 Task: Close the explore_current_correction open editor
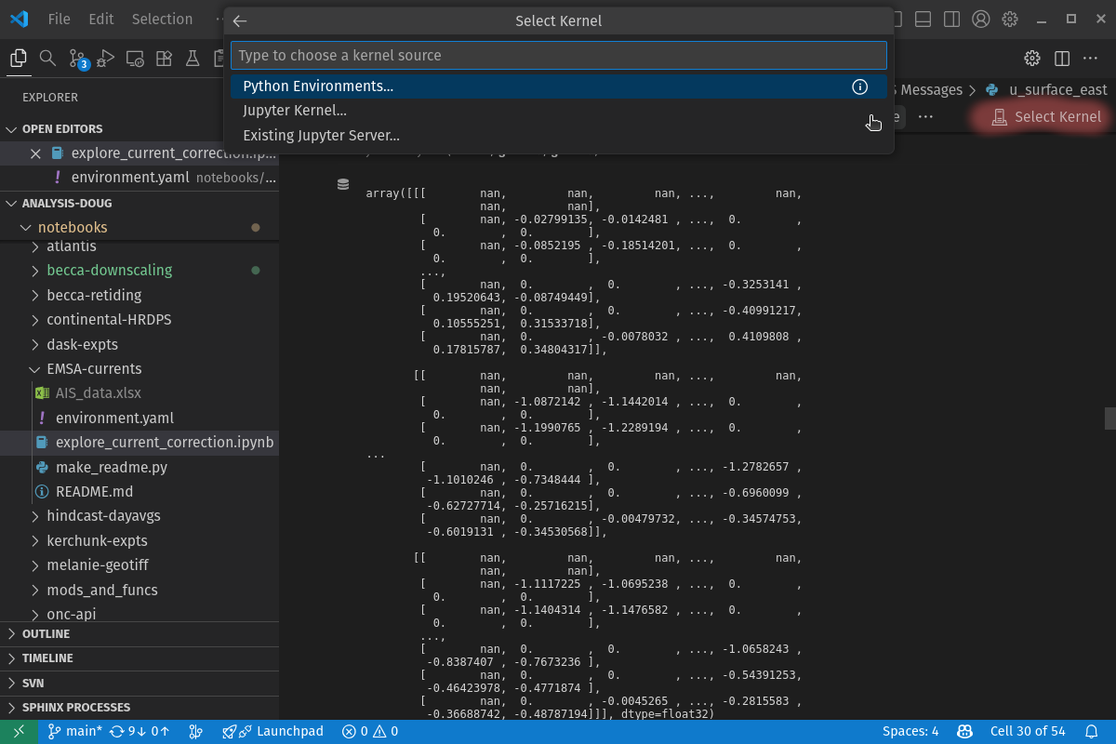point(36,153)
